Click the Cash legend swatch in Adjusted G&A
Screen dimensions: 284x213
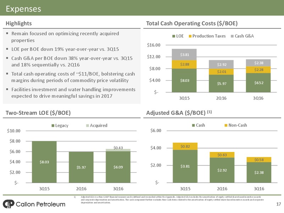click(193, 125)
